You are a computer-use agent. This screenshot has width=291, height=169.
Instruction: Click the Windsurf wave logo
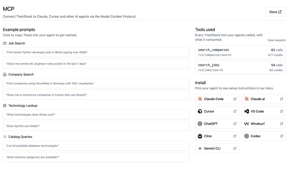click(247, 124)
